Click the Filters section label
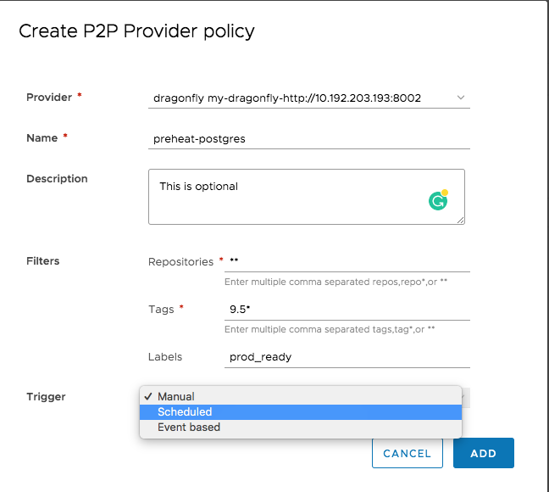 point(43,261)
